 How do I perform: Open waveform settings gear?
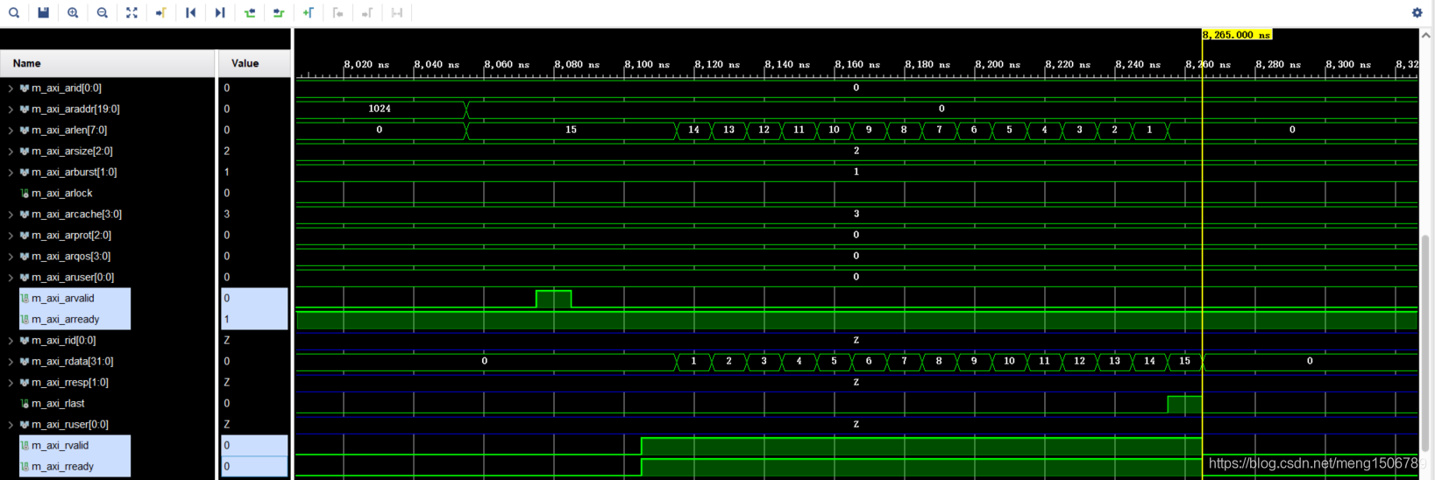tap(1417, 12)
